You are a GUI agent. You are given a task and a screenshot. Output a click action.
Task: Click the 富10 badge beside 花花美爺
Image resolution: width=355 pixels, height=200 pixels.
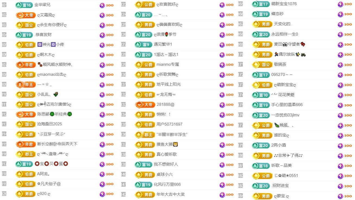click(x=261, y=95)
